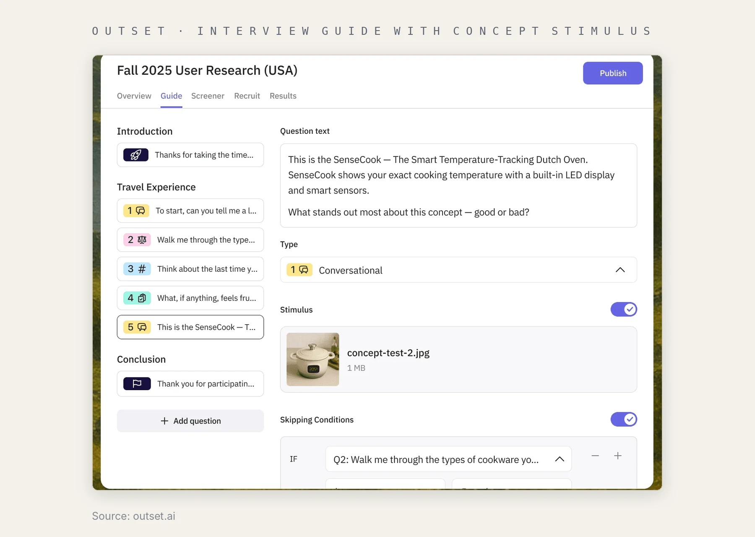Click the rocket icon in Introduction item
This screenshot has height=537, width=755.
[135, 155]
